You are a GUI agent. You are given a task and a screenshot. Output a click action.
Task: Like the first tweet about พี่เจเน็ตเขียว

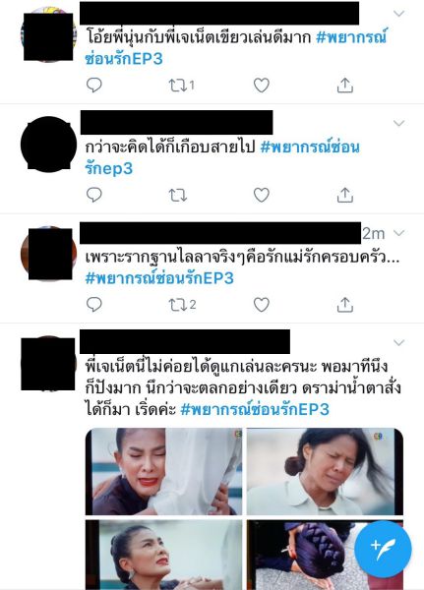tap(262, 85)
